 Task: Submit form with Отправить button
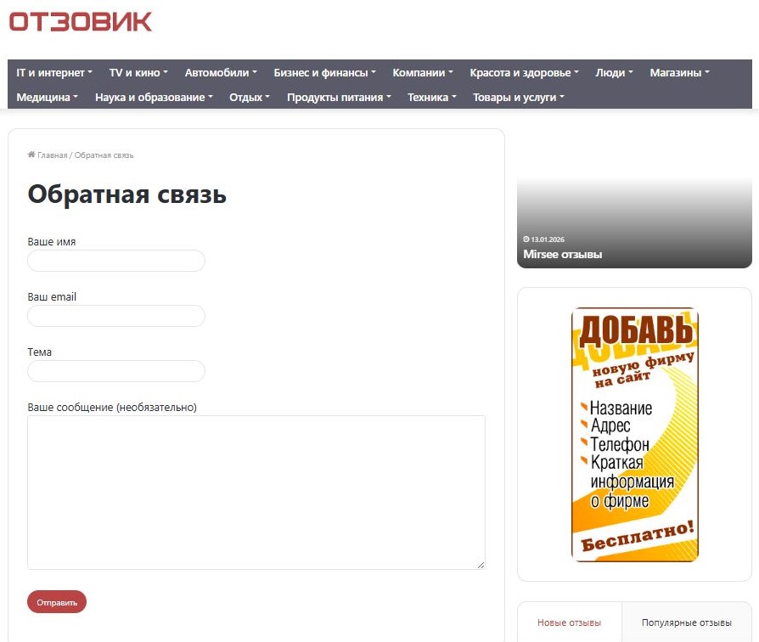[x=57, y=602]
